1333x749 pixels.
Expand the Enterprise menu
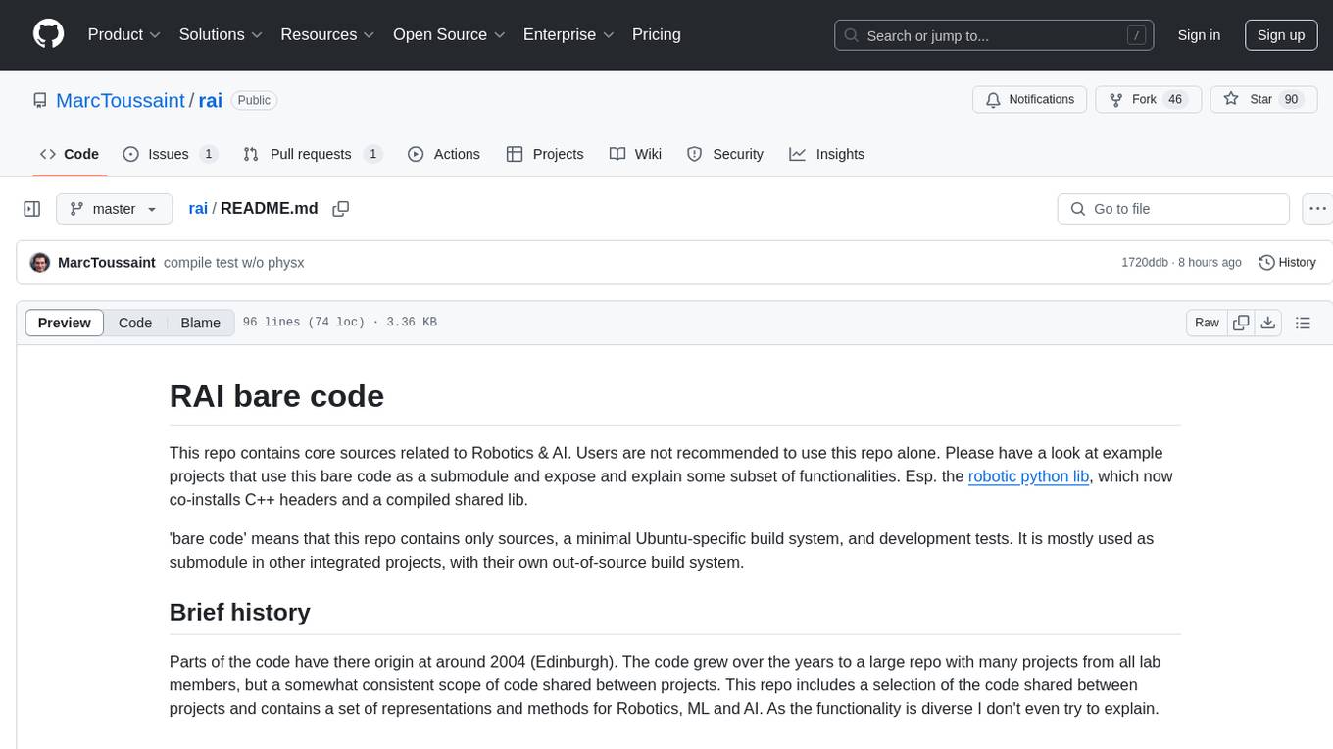(x=568, y=34)
